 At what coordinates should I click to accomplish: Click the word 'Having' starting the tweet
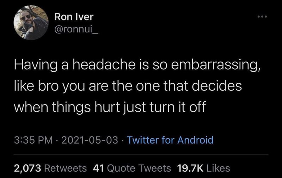click(x=36, y=65)
